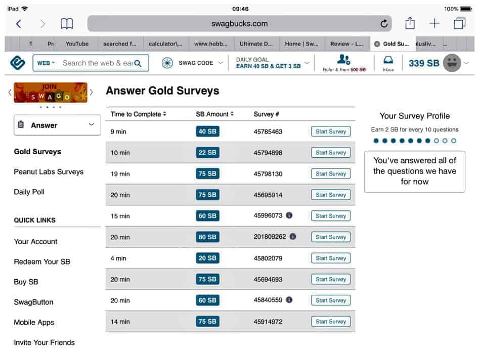Show all tabs overview icon
480x352 pixels.
click(459, 23)
